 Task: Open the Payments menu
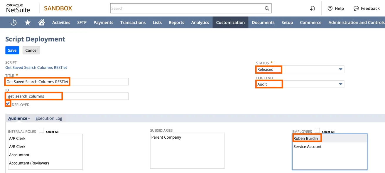click(x=103, y=22)
